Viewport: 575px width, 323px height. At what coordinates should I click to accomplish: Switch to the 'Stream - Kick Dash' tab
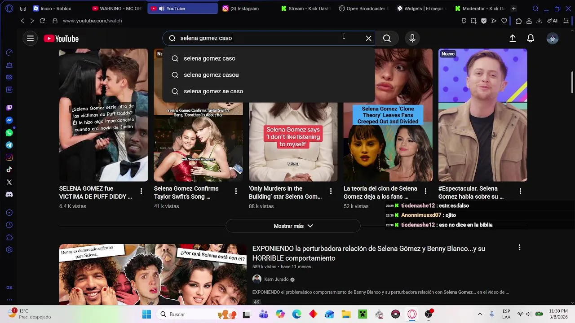[305, 9]
